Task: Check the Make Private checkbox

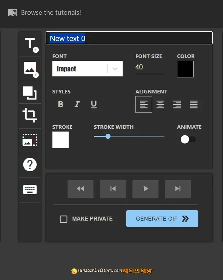Action: tap(64, 219)
